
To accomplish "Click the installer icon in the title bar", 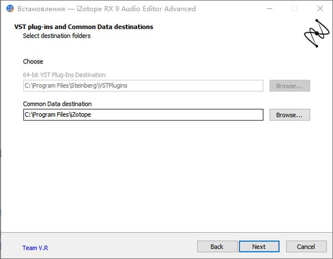I will (9, 9).
